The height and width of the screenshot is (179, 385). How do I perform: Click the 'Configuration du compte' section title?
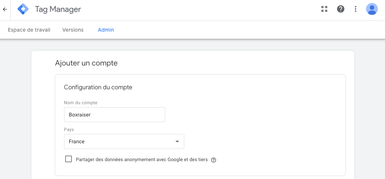tap(98, 87)
